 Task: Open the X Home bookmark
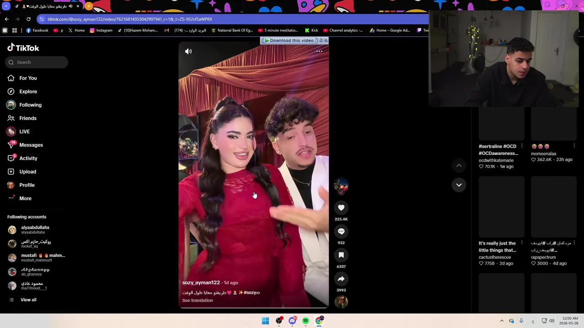(76, 31)
